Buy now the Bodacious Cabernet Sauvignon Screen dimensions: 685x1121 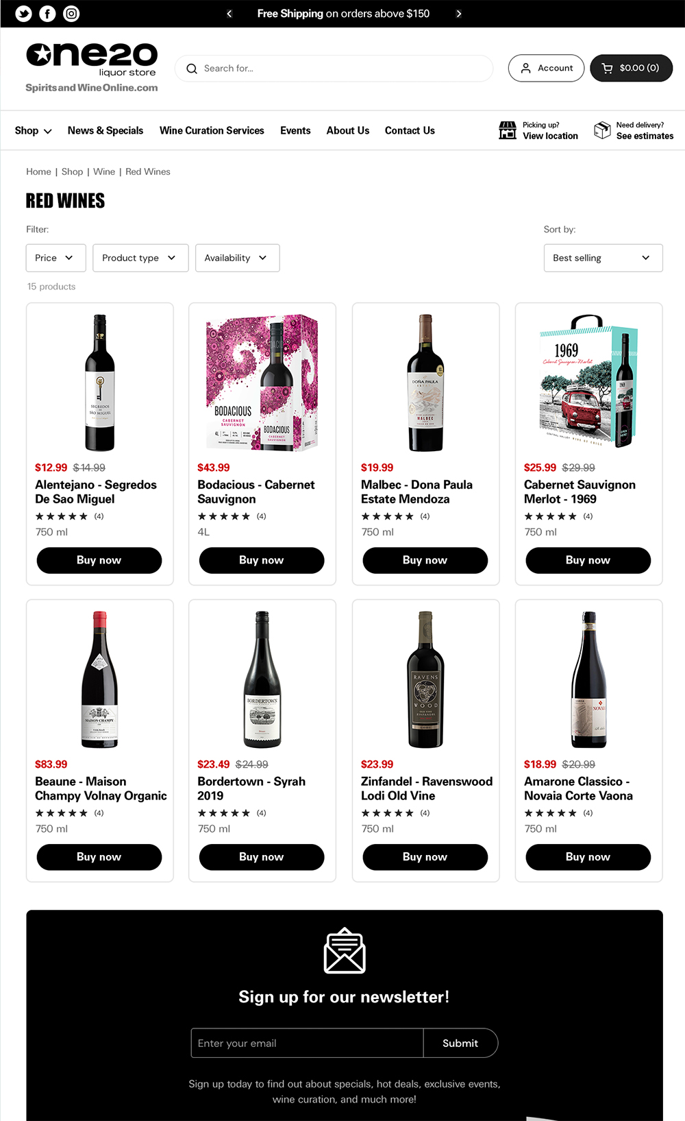(262, 560)
